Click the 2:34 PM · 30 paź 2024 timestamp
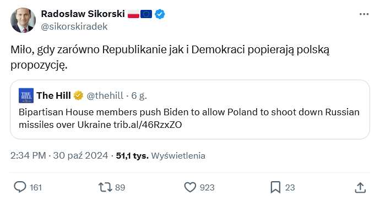 tap(59, 155)
